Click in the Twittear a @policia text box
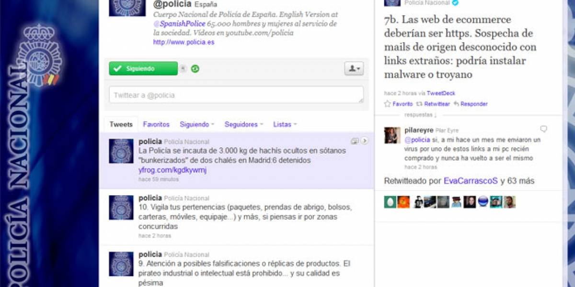This screenshot has height=287, width=575. coord(236,95)
